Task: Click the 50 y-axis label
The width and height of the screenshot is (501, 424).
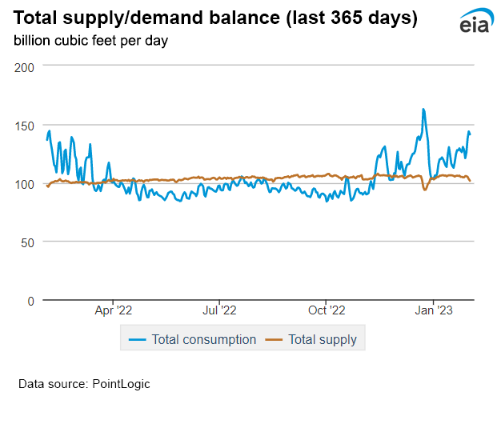Action: tap(27, 243)
